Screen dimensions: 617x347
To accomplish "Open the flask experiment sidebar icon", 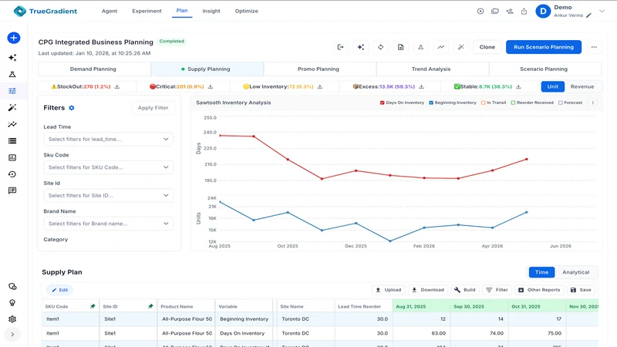I will pyautogui.click(x=12, y=74).
